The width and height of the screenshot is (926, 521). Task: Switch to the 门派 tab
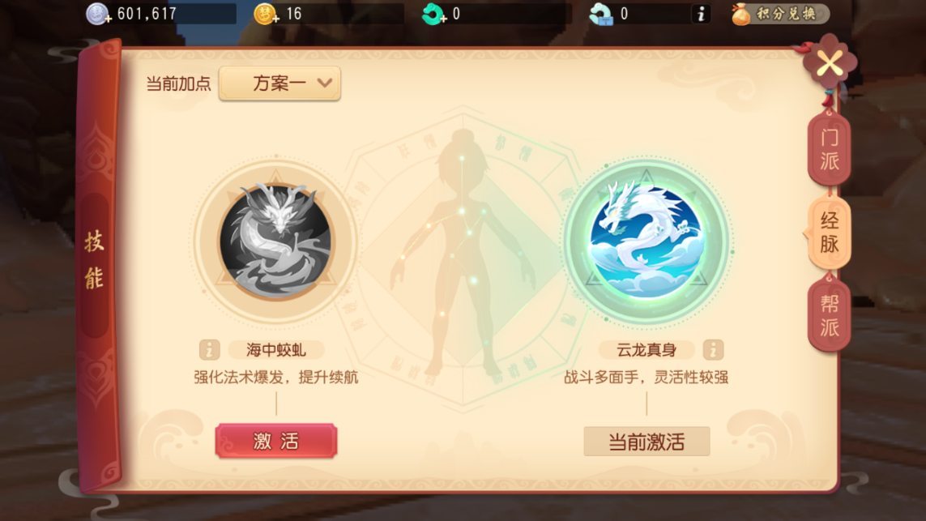(x=829, y=149)
